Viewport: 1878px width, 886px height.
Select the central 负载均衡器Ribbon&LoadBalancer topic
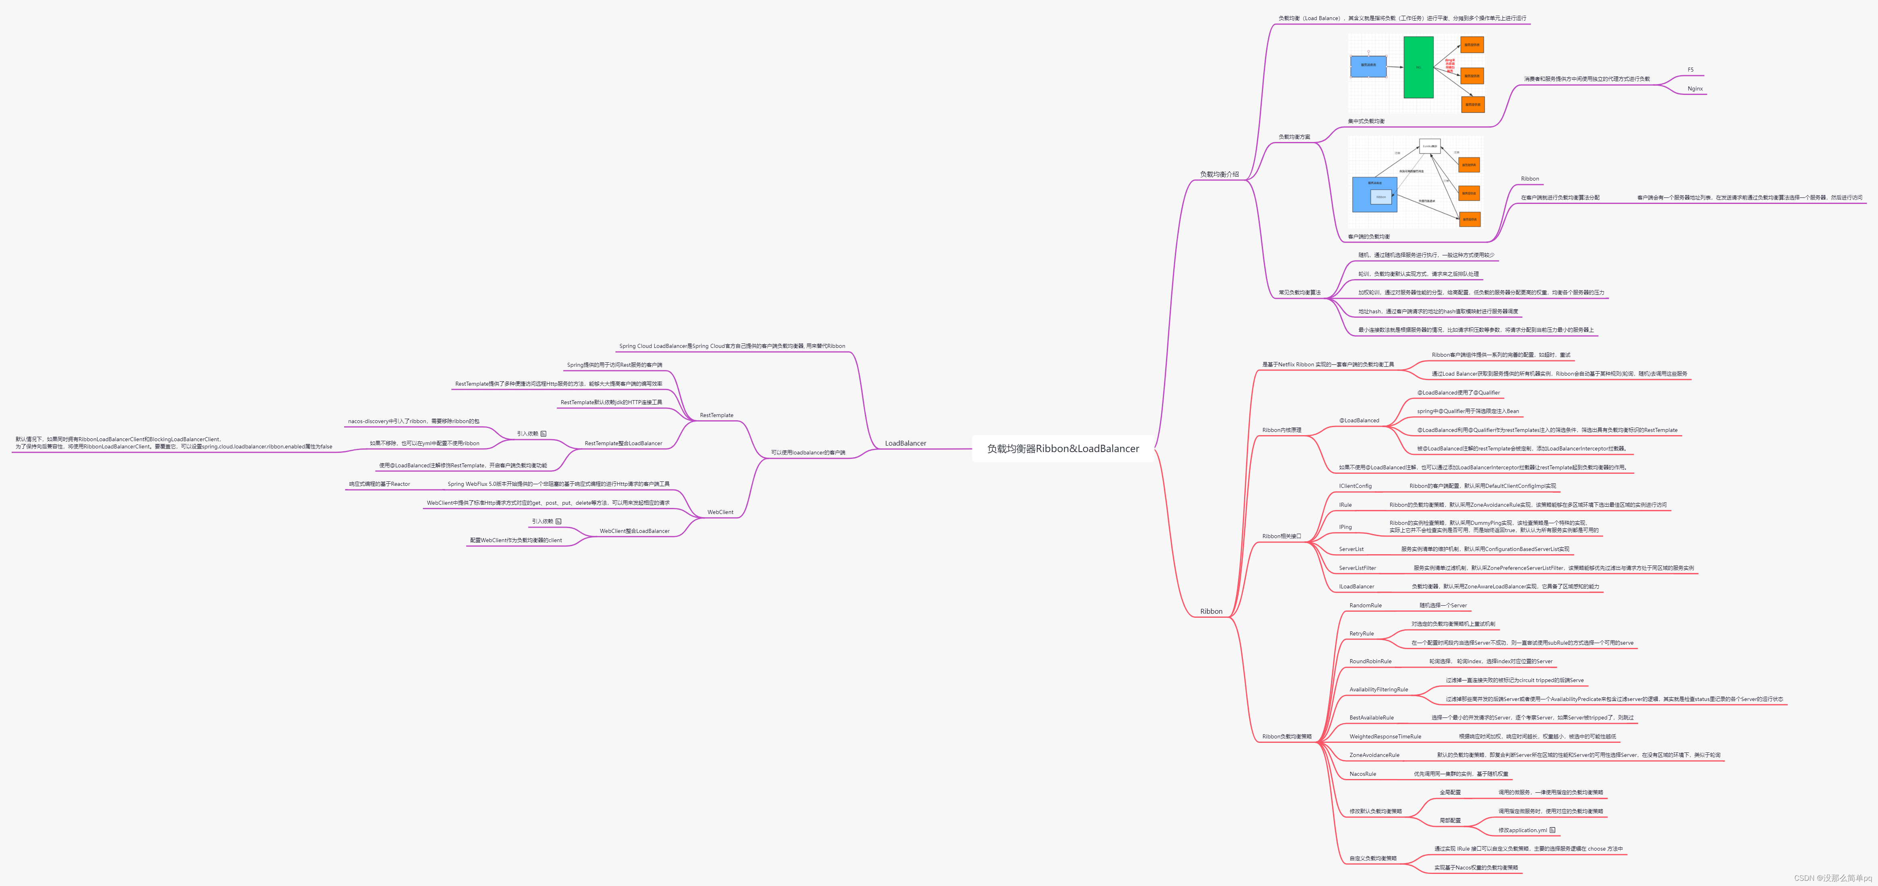tap(1062, 449)
